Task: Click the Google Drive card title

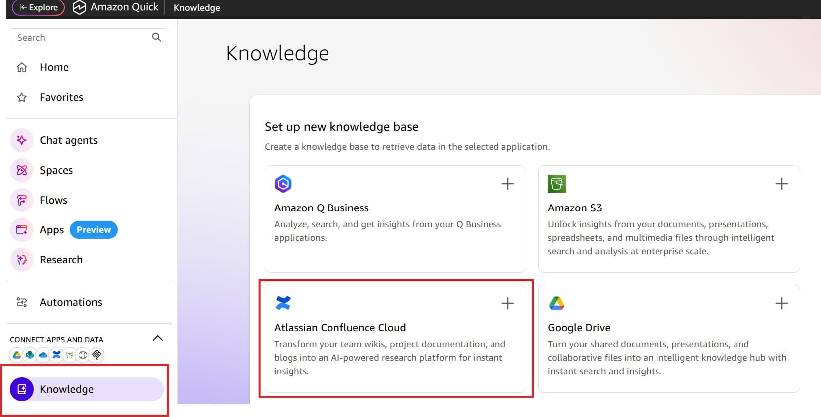Action: point(579,328)
